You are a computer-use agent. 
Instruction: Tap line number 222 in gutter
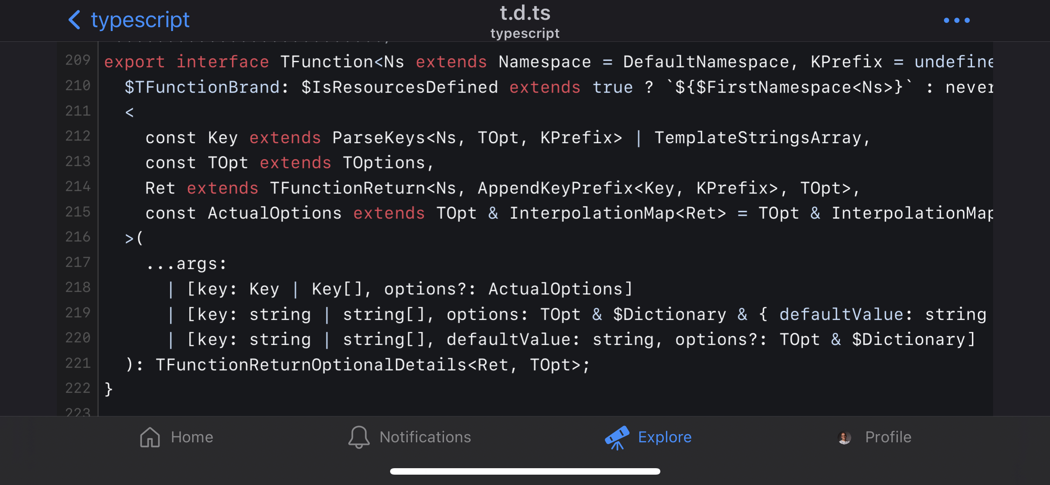tap(78, 388)
